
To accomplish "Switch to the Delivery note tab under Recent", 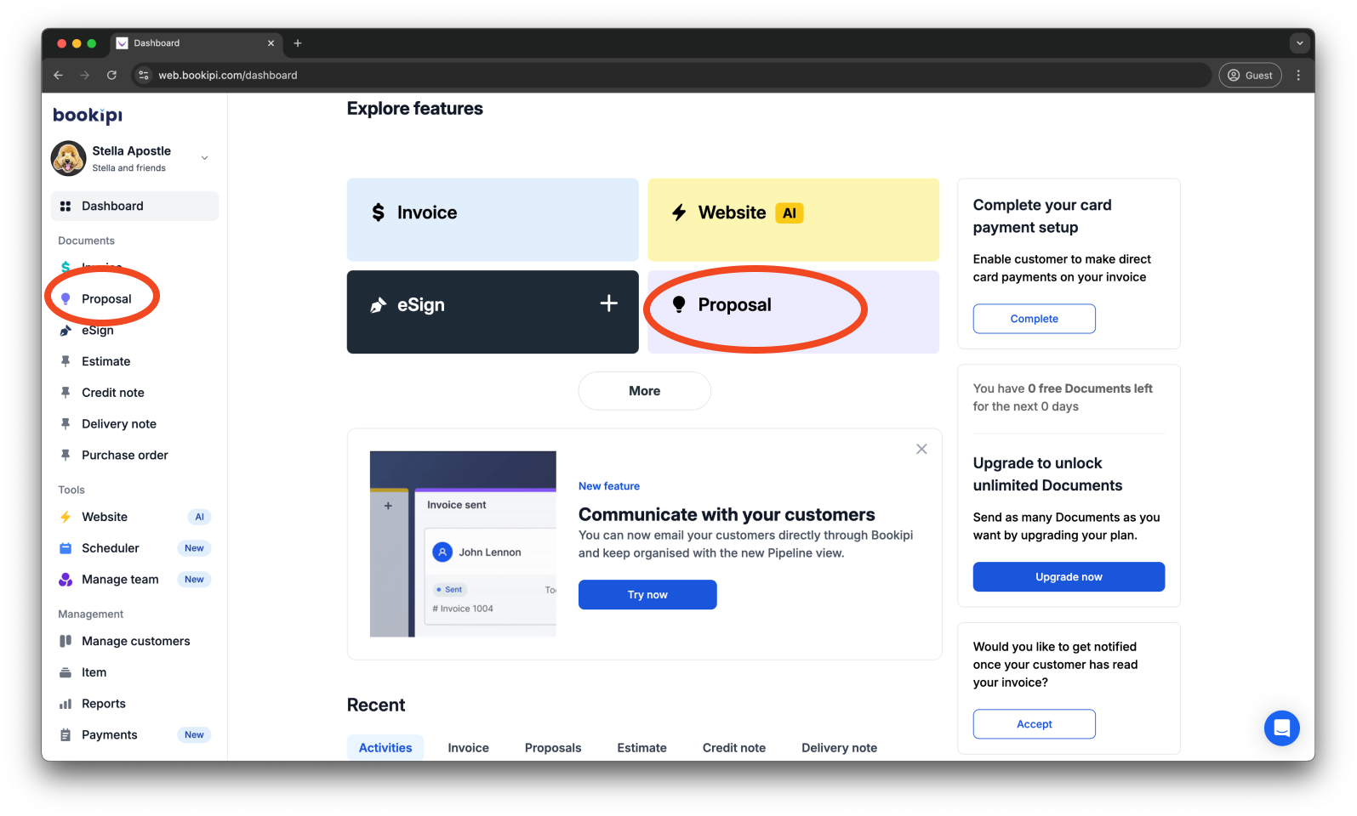I will [x=840, y=748].
